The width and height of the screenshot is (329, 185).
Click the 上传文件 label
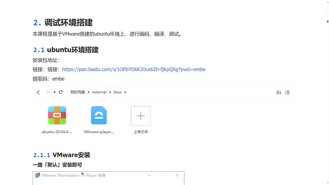click(141, 132)
